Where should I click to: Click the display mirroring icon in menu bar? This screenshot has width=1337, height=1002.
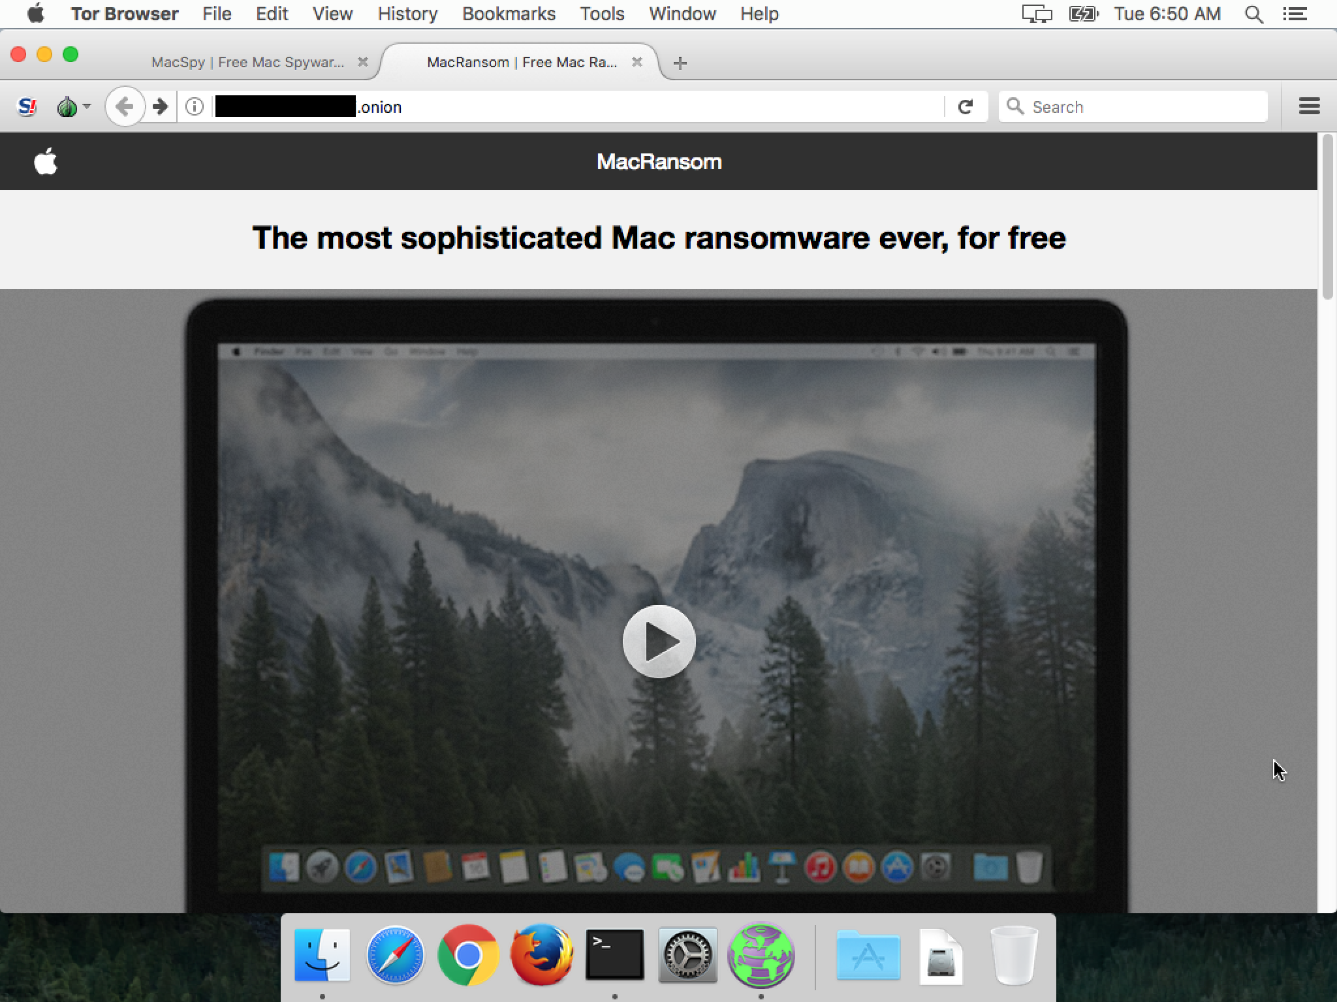(x=1037, y=14)
